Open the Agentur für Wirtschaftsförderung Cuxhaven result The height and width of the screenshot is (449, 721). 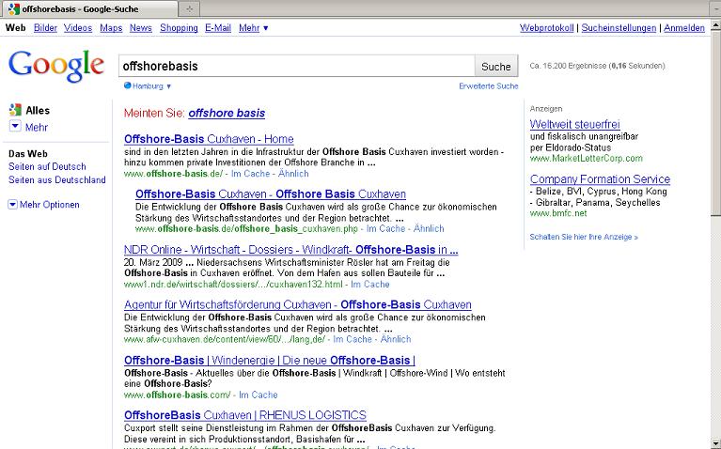298,304
